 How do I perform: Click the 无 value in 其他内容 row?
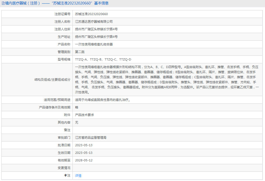point(77,122)
